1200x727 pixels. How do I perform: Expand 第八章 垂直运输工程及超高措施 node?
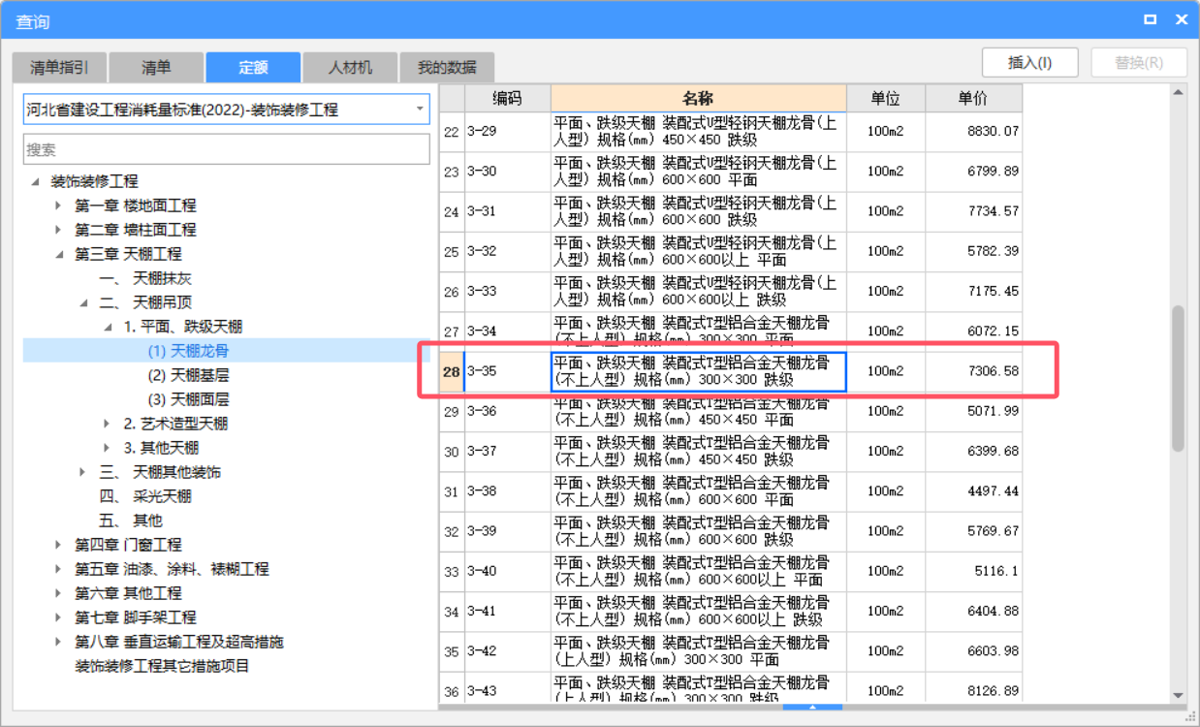[59, 642]
